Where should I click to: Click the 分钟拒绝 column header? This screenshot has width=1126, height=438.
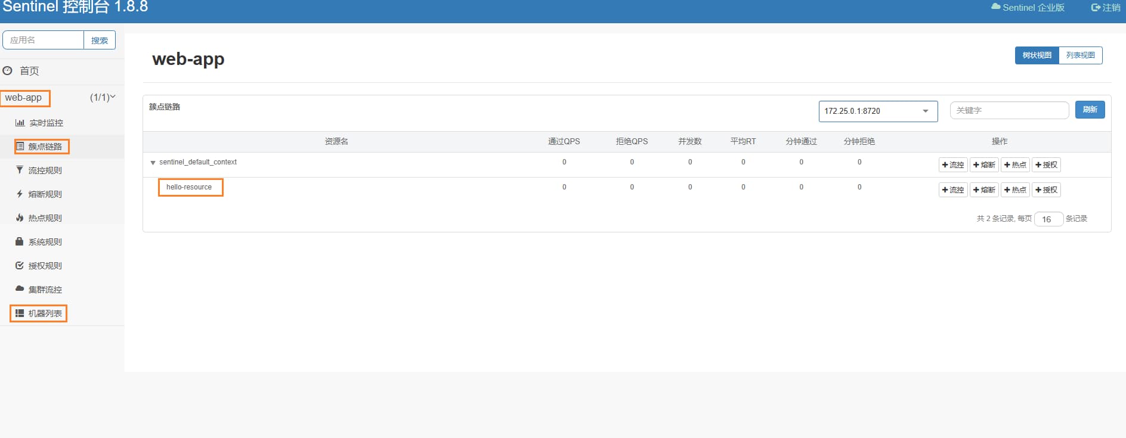[859, 141]
